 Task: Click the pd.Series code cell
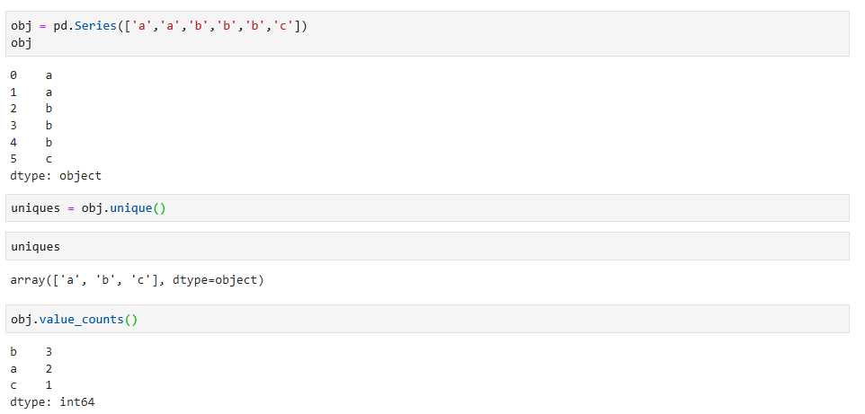coord(427,33)
